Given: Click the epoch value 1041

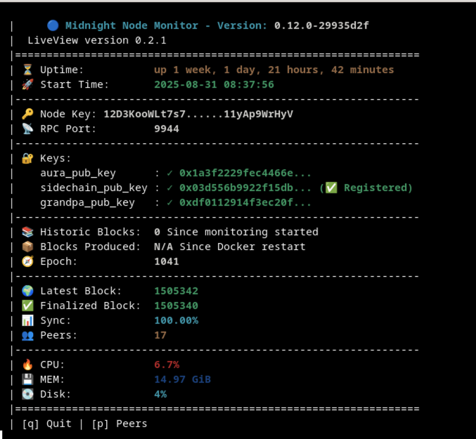Looking at the screenshot, I should (167, 261).
